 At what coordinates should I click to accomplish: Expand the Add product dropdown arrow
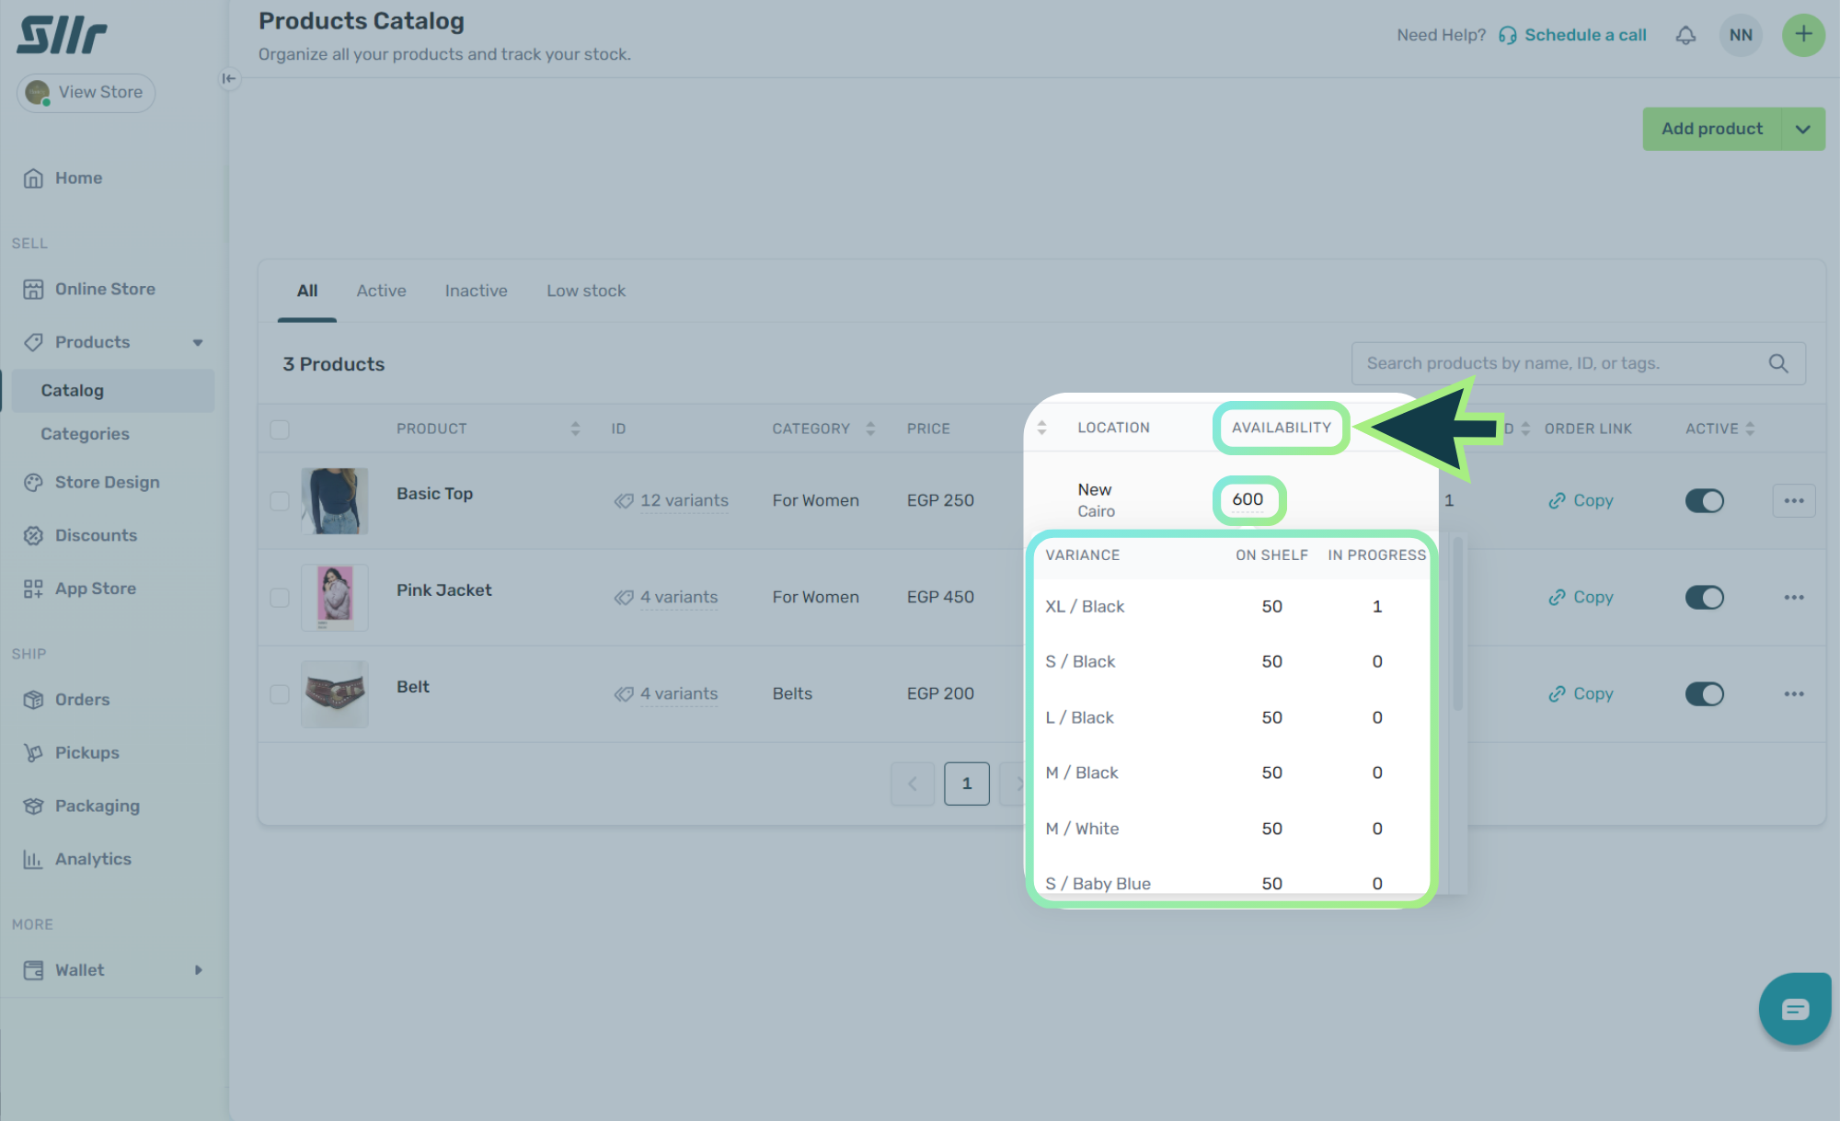click(1803, 129)
